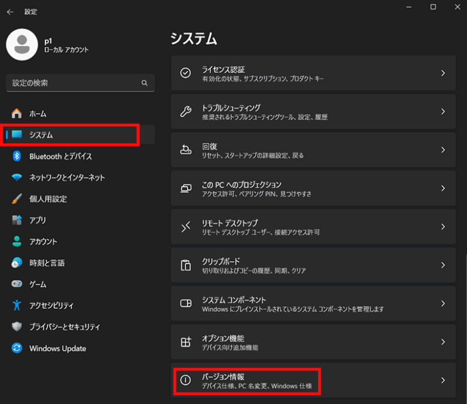The height and width of the screenshot is (404, 467).
Task: Expand トラブルシューティング with its chevron
Action: tap(443, 112)
